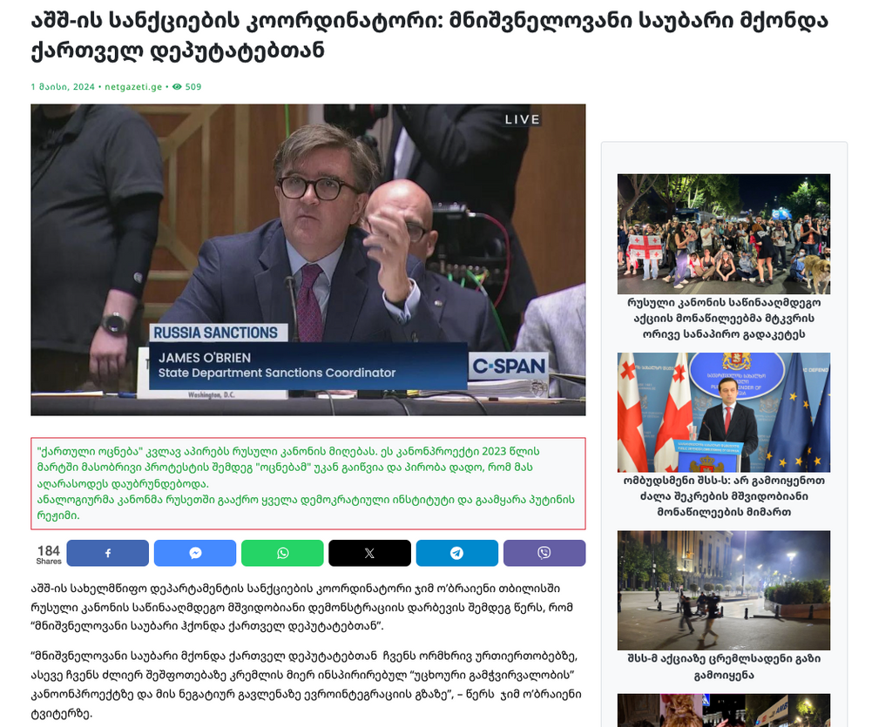Share article via Telegram button

(x=456, y=553)
